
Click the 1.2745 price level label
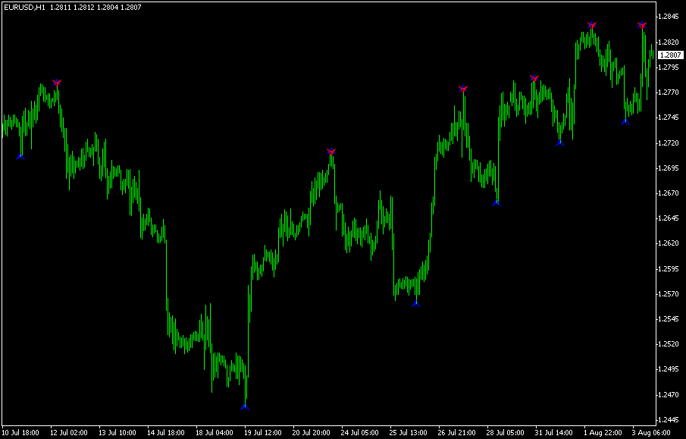pyautogui.click(x=670, y=118)
